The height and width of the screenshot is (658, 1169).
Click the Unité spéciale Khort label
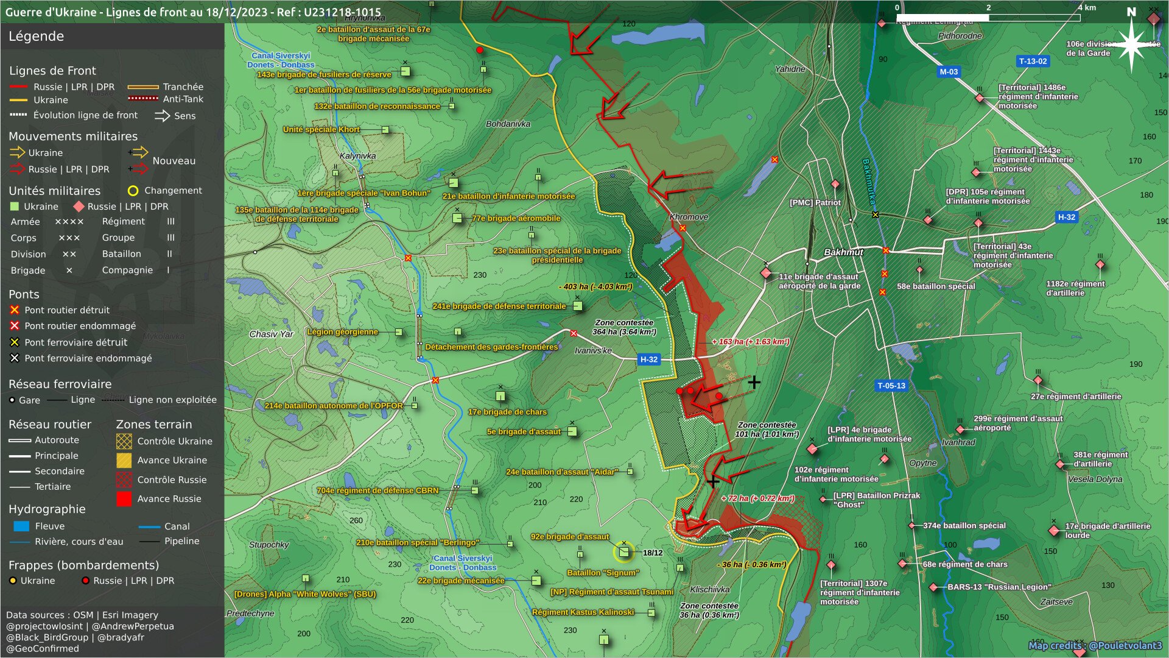click(321, 130)
